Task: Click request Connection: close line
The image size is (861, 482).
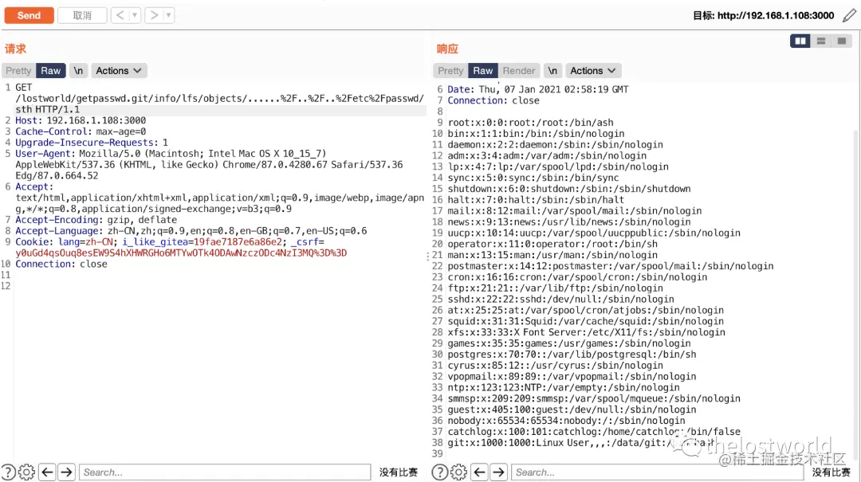Action: pyautogui.click(x=61, y=264)
